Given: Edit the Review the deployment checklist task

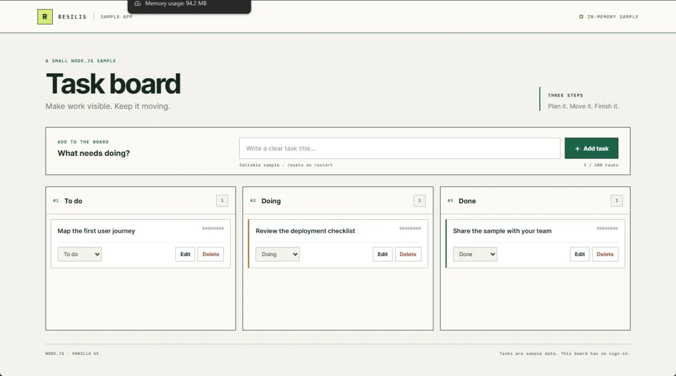Looking at the screenshot, I should point(383,254).
